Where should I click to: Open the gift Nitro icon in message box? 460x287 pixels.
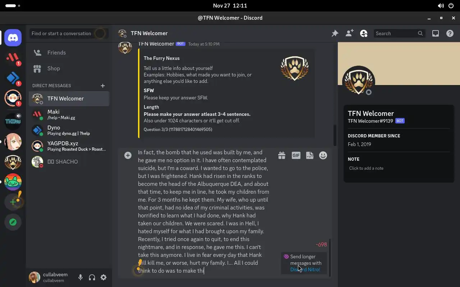click(282, 155)
